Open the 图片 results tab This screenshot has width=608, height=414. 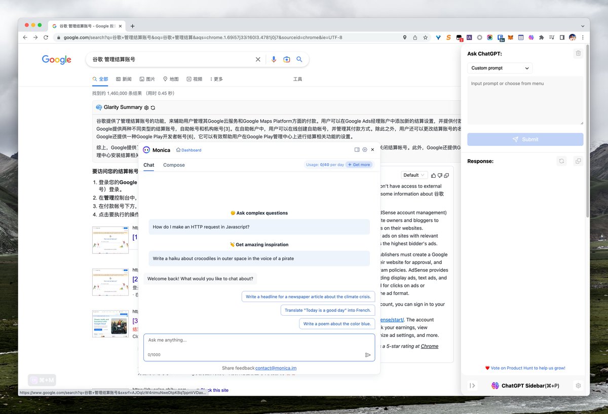pyautogui.click(x=147, y=79)
